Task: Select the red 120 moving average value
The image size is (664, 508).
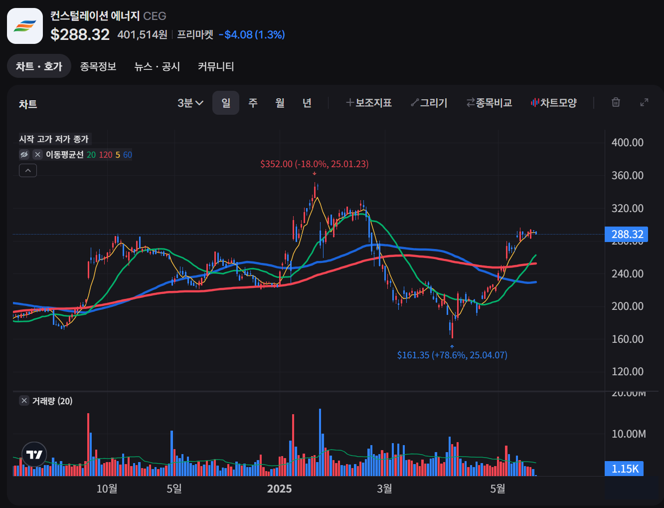Action: pyautogui.click(x=106, y=155)
